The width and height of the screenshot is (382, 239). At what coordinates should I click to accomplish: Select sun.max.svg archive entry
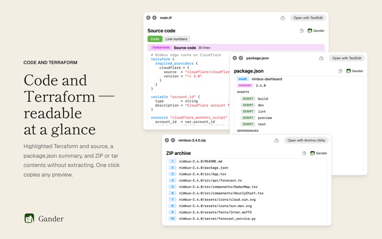tap(247, 206)
